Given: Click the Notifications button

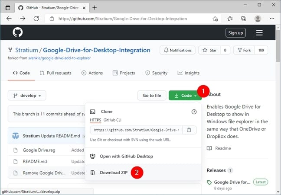Looking at the screenshot, I should pyautogui.click(x=177, y=50).
